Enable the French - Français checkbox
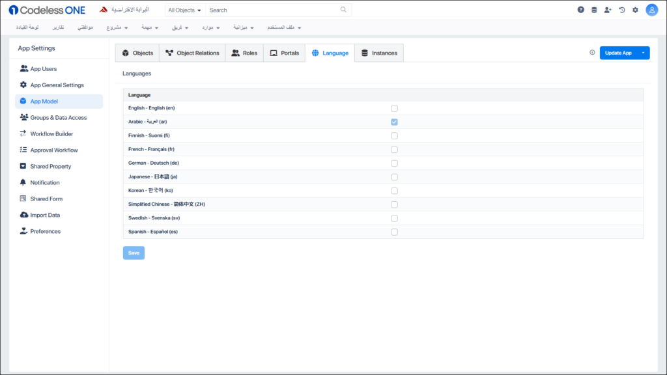 pos(394,149)
